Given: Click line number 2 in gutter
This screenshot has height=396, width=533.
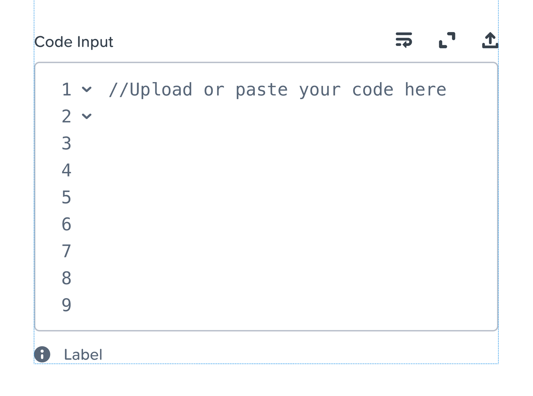Looking at the screenshot, I should [66, 116].
